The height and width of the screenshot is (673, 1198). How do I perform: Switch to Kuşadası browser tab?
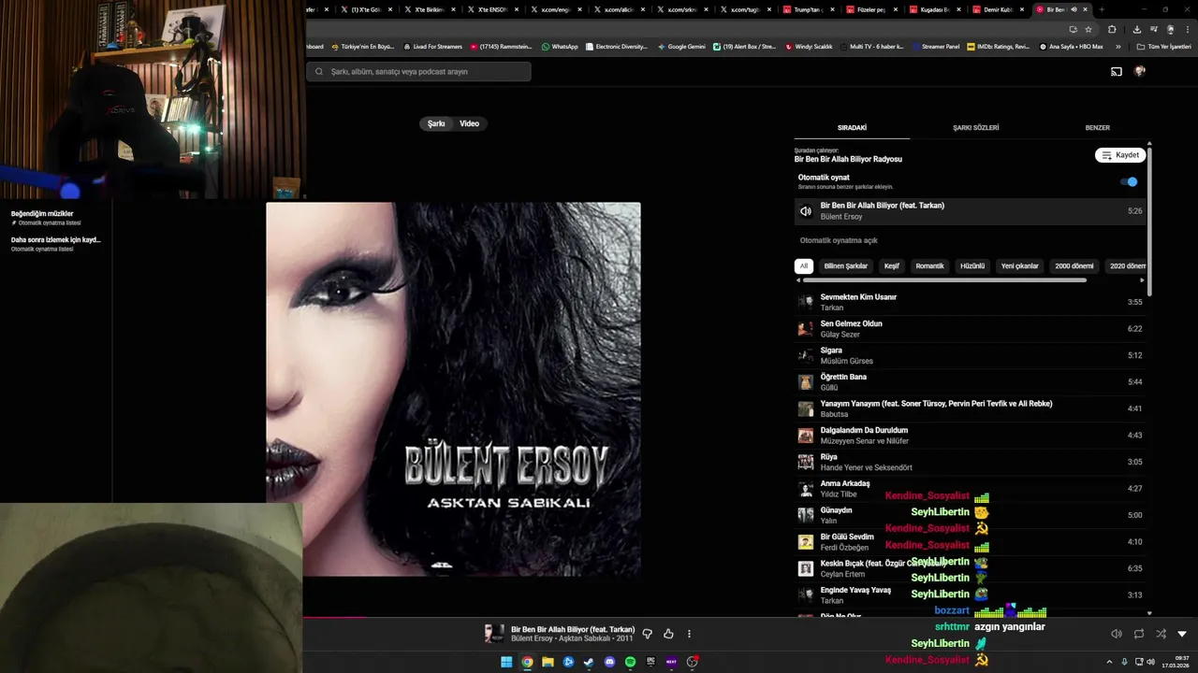pos(934,9)
